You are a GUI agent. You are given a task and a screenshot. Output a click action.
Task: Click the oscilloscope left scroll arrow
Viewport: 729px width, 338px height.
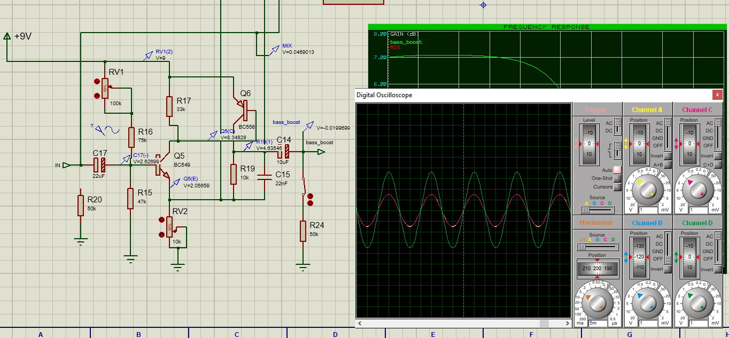(359, 324)
